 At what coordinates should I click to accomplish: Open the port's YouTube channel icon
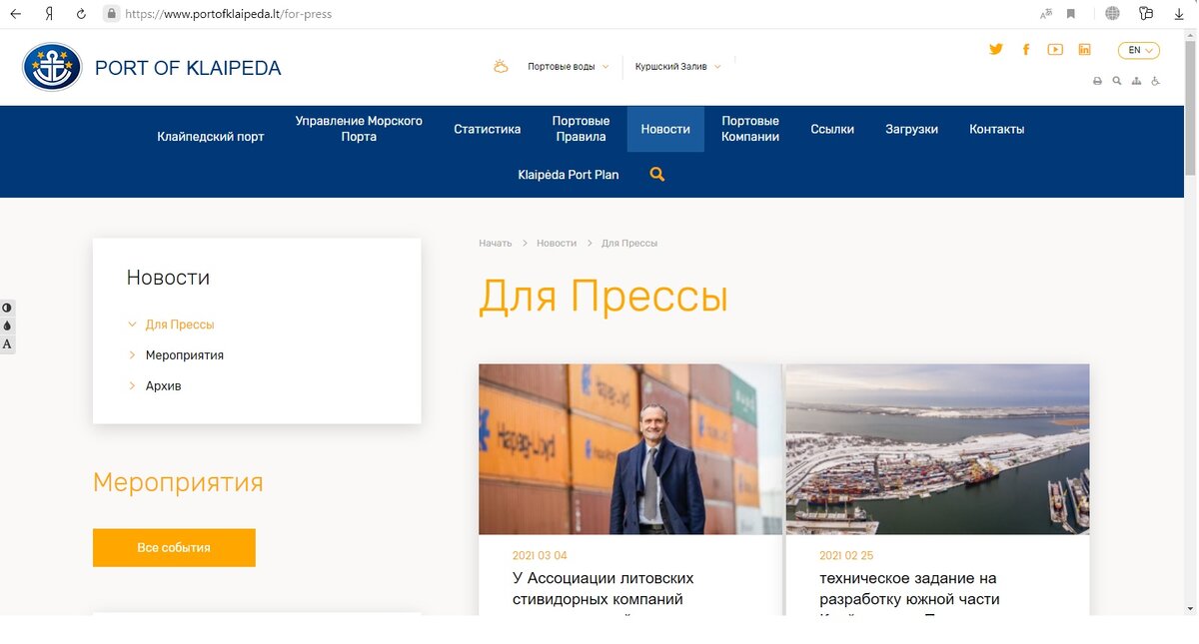1055,49
